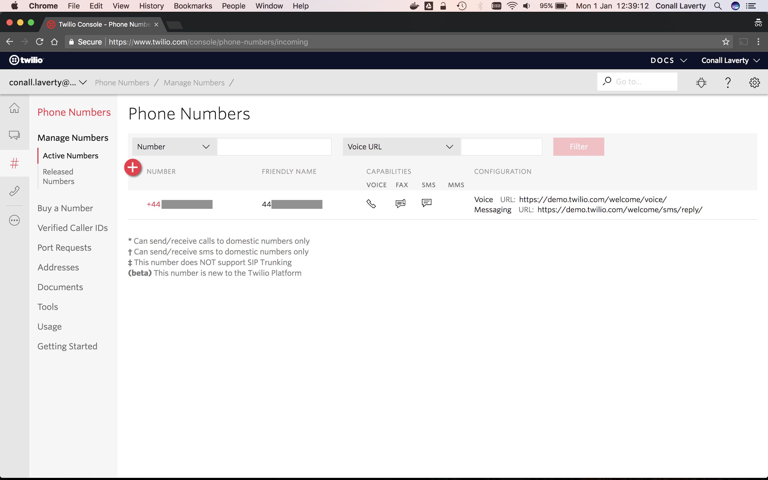
Task: Open the new tab button
Action: (x=174, y=25)
